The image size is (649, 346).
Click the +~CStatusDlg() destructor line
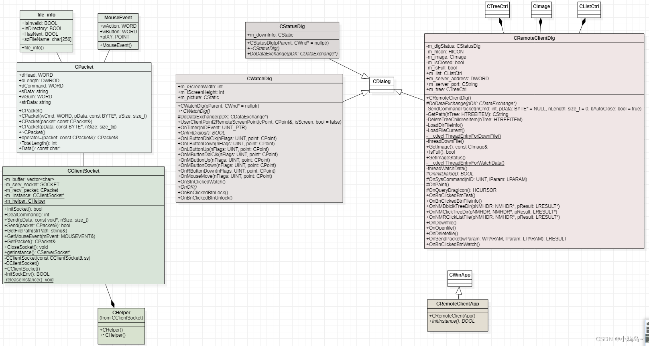click(x=263, y=48)
